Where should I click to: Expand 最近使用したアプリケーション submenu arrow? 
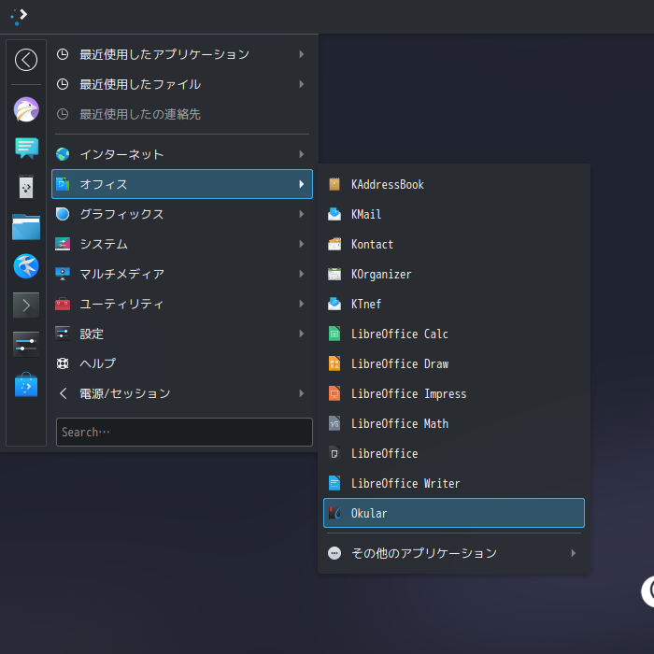click(302, 54)
